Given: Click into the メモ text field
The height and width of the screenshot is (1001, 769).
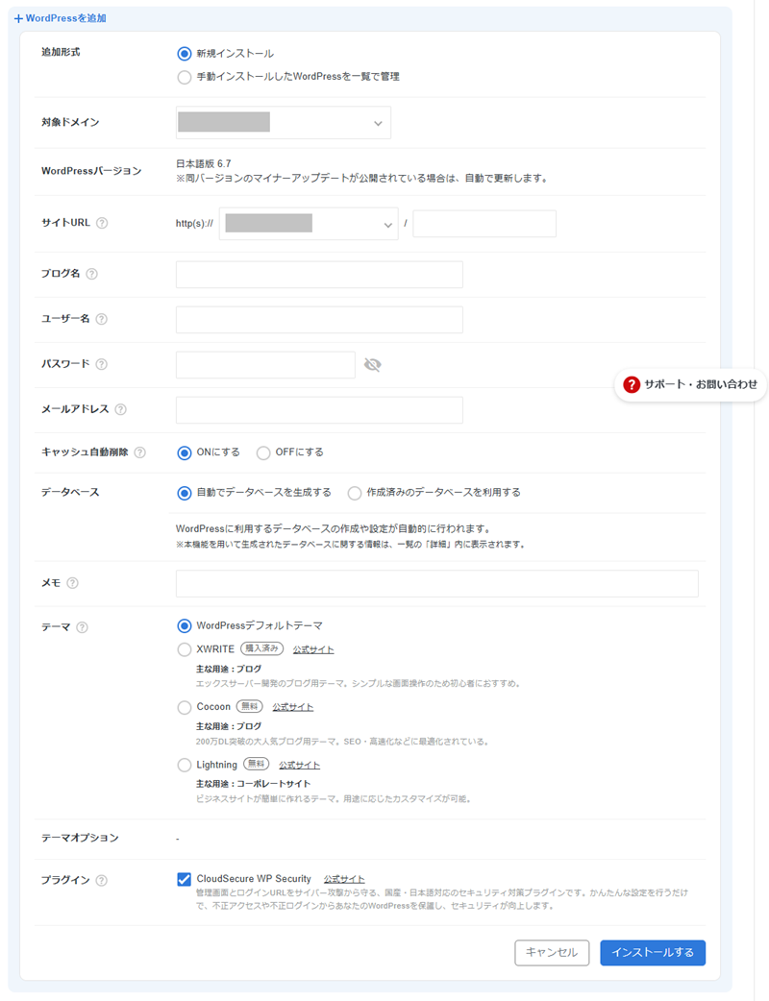Looking at the screenshot, I should point(436,583).
